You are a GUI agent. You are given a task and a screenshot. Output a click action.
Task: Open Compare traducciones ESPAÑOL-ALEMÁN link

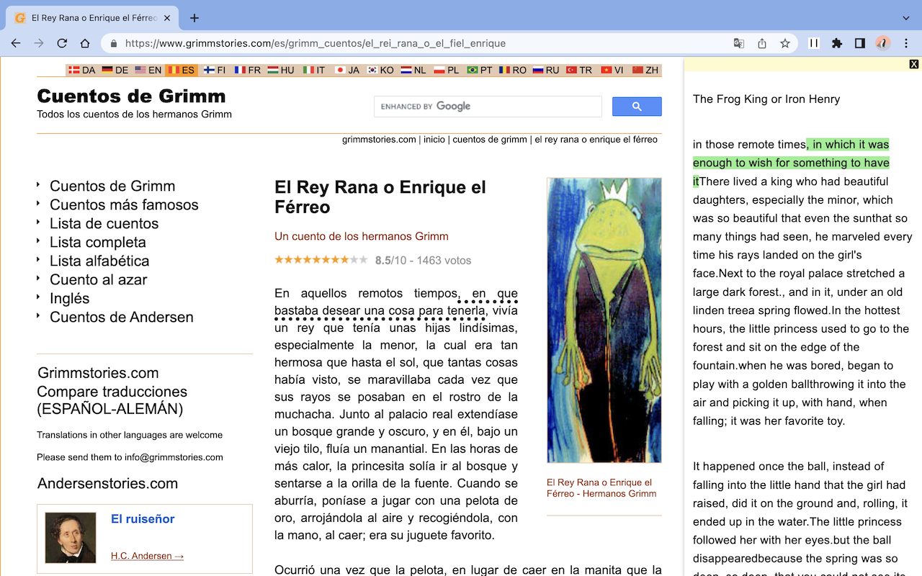pos(112,401)
